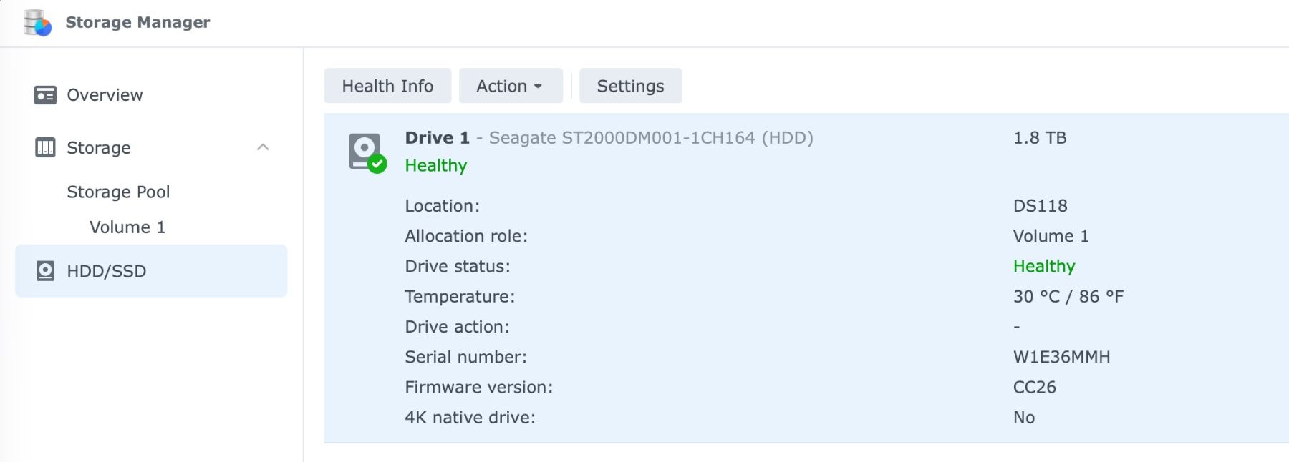Open the Action dropdown menu

(511, 86)
